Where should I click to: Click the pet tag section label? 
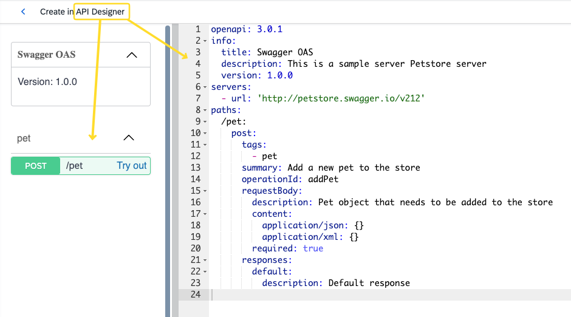[24, 138]
